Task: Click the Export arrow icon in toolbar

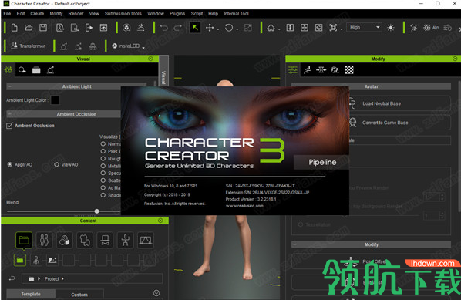Action: point(89,28)
